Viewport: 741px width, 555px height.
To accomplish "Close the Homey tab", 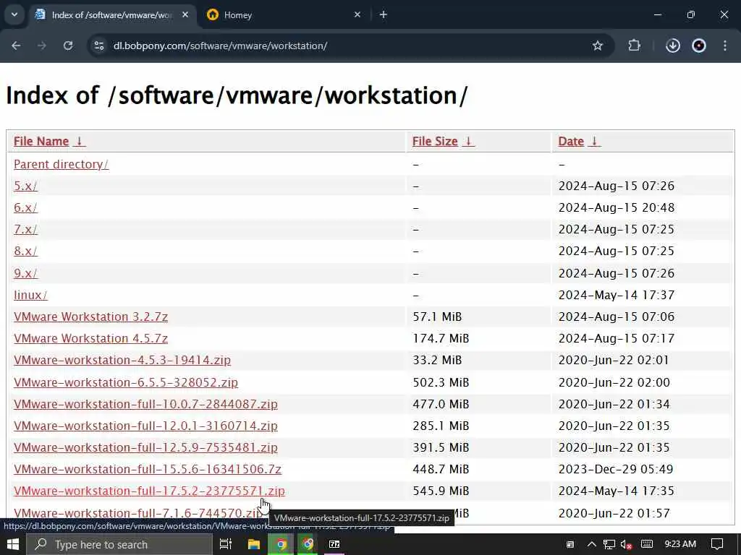I will pyautogui.click(x=357, y=14).
